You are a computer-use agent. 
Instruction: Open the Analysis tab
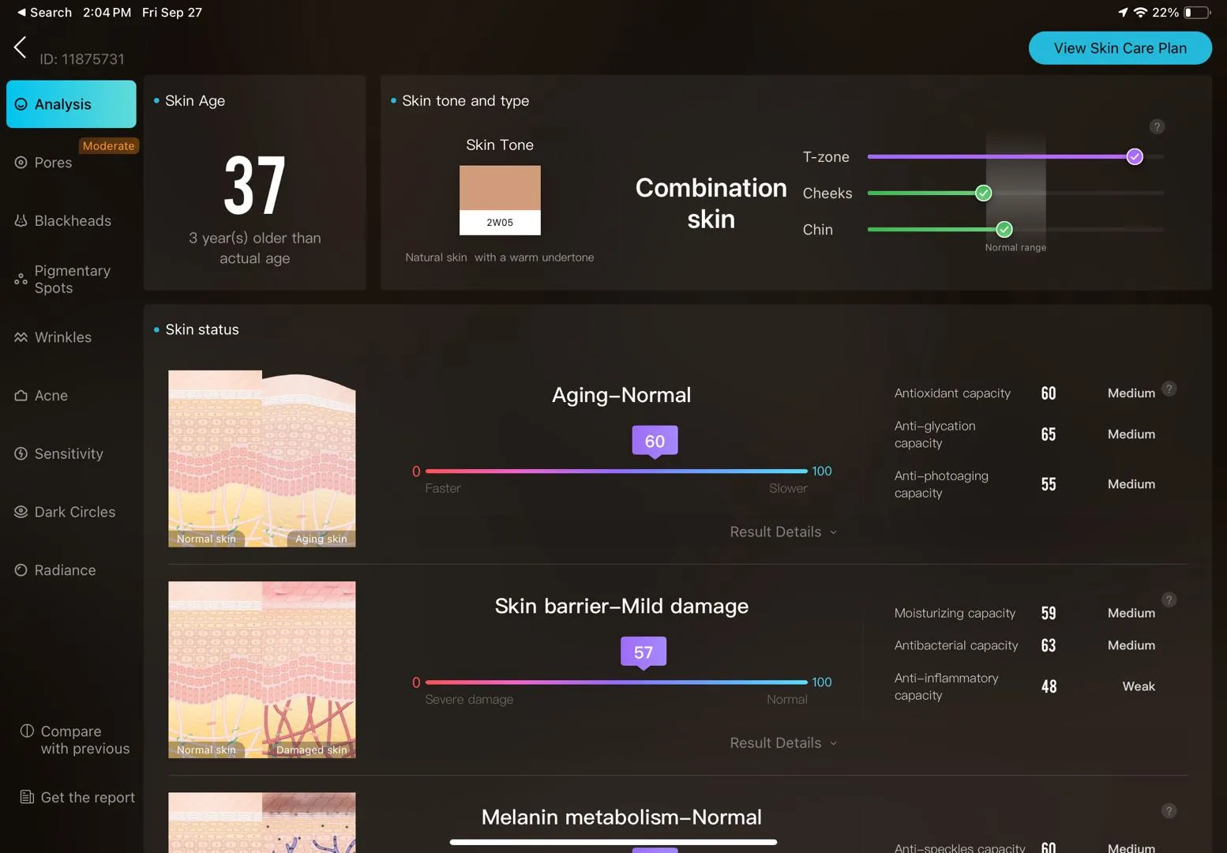[71, 104]
